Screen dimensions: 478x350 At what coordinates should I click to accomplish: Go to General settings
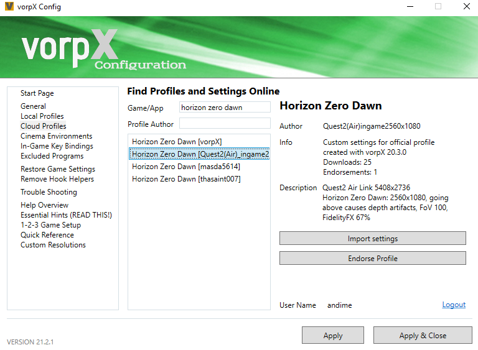33,106
